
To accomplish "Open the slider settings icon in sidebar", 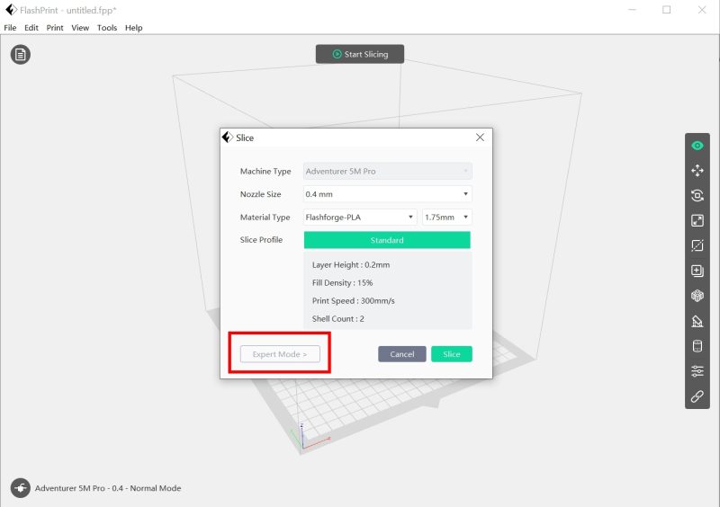I will (x=697, y=370).
